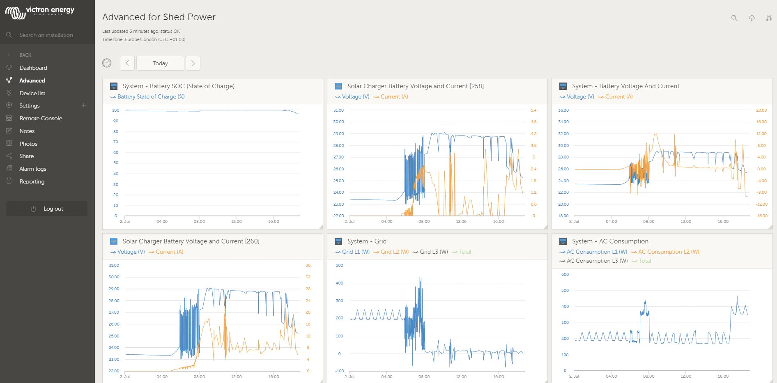
Task: Expand Settings with the plus icon
Action: pos(84,105)
